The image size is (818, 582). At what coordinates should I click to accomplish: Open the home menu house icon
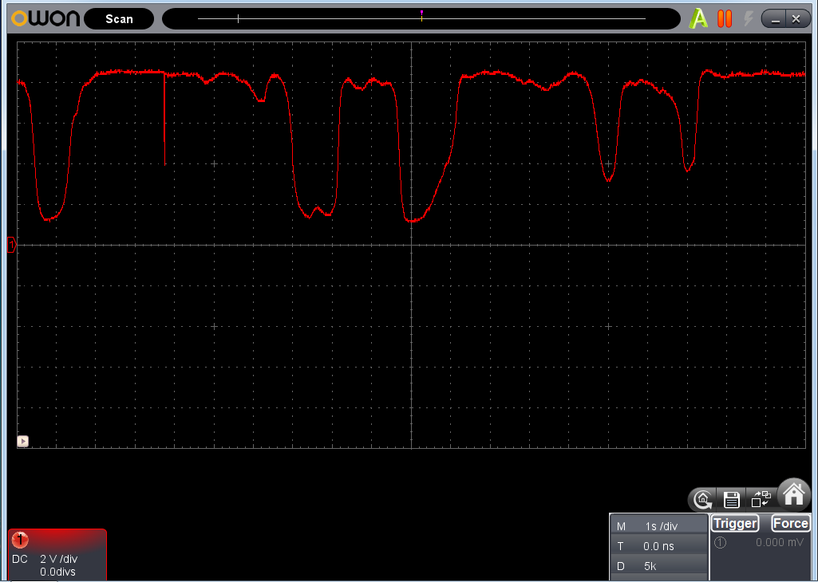point(793,494)
